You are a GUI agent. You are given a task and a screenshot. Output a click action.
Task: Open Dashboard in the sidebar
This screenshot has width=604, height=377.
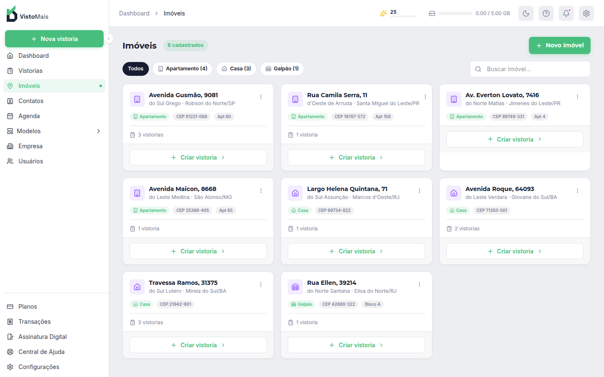click(x=54, y=56)
